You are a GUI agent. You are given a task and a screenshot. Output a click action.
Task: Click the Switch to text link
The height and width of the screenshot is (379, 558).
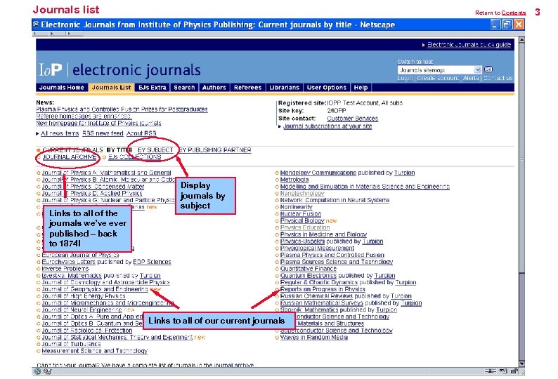(415, 62)
